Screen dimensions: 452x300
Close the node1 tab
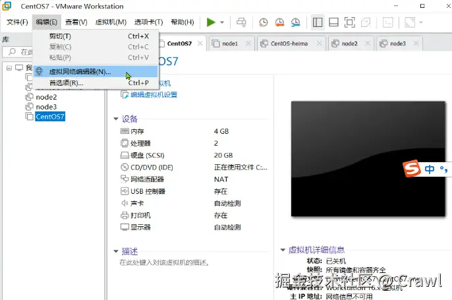click(x=248, y=44)
